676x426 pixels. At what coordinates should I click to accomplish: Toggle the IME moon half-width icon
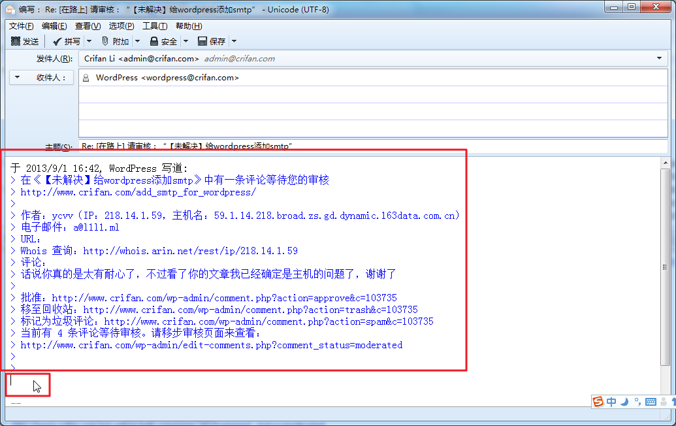(624, 402)
